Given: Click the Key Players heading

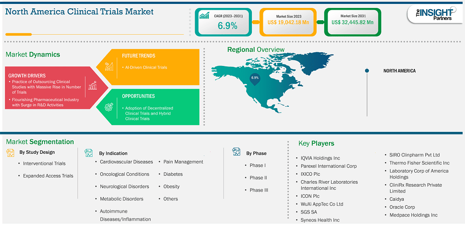Looking at the screenshot, I should pyautogui.click(x=316, y=144).
